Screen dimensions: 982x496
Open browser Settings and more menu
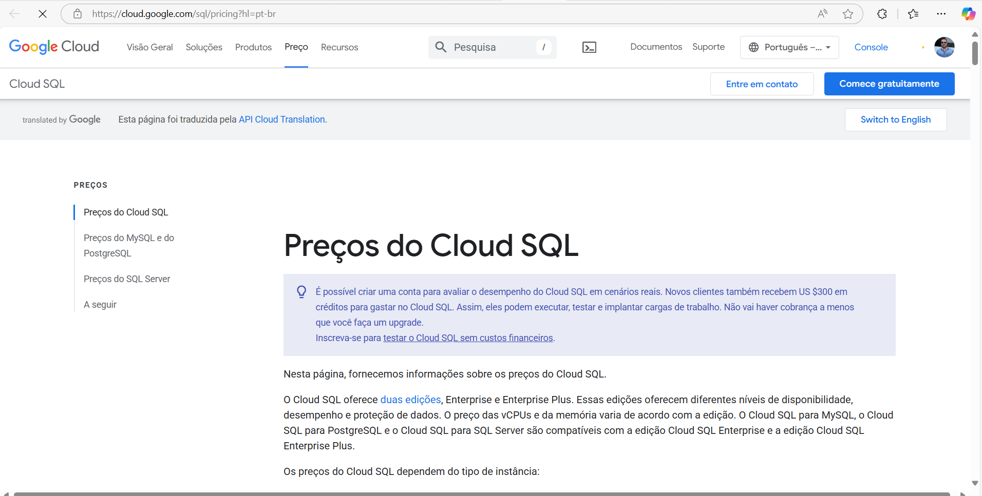click(x=941, y=14)
